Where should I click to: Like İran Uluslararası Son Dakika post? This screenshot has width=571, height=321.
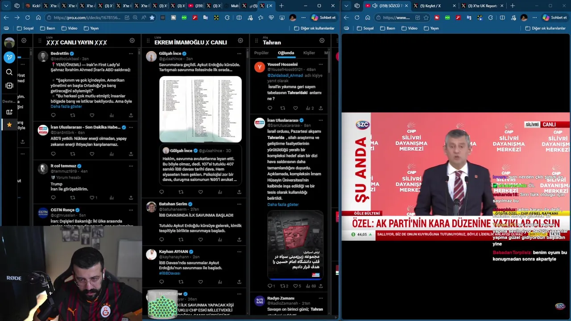pos(92,154)
